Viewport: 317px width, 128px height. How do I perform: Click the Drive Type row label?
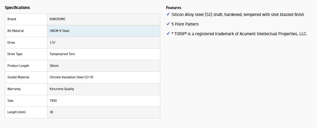15,54
